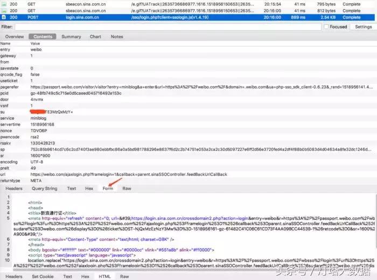
Task: Click line 4 title tag in HTML
Action: [52, 213]
